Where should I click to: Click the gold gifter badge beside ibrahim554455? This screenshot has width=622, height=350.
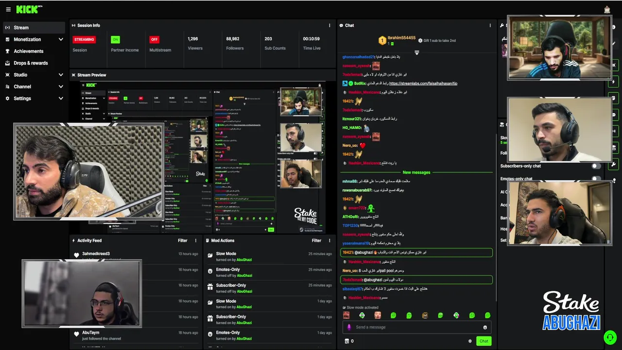click(382, 40)
